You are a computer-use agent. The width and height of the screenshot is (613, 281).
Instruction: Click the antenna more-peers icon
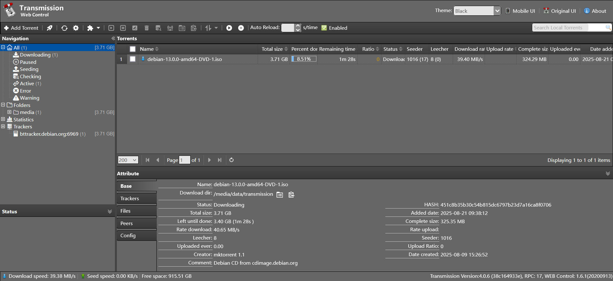[170, 28]
